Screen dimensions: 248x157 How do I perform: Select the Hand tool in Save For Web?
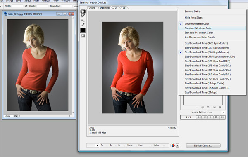(83, 12)
